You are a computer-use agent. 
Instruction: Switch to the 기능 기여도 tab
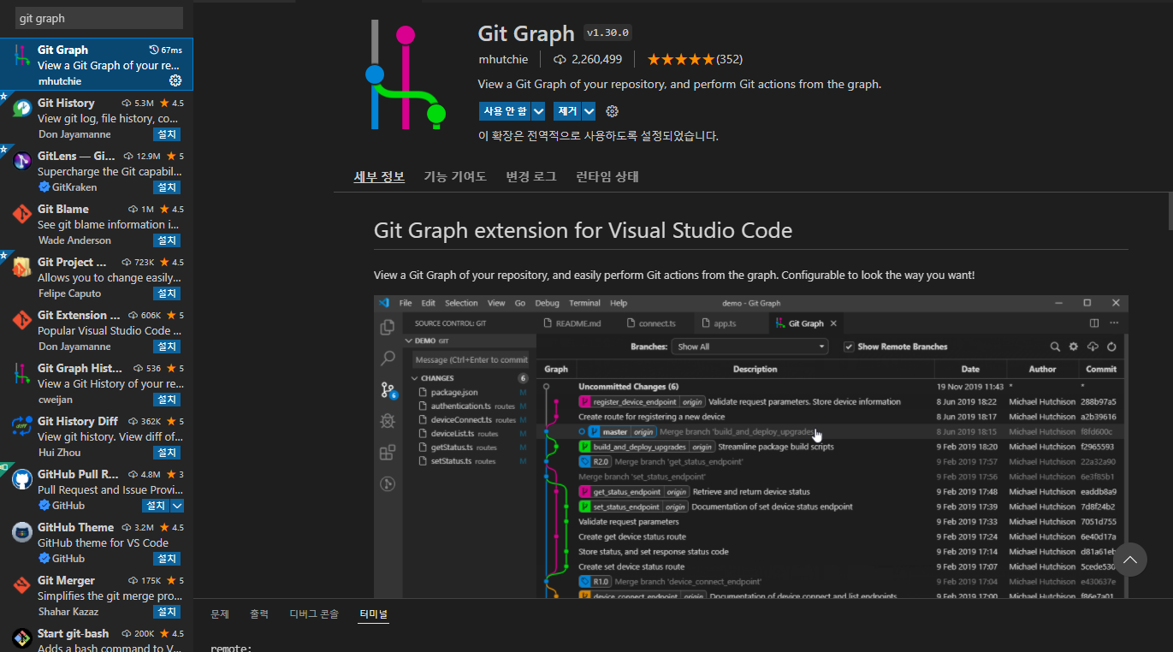point(455,176)
